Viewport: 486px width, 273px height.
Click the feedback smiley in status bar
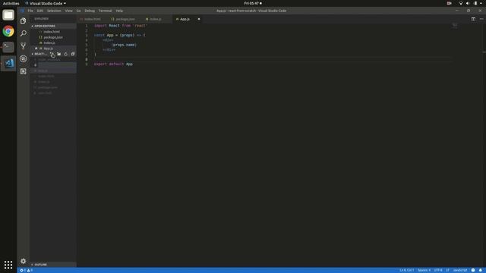coord(473,270)
